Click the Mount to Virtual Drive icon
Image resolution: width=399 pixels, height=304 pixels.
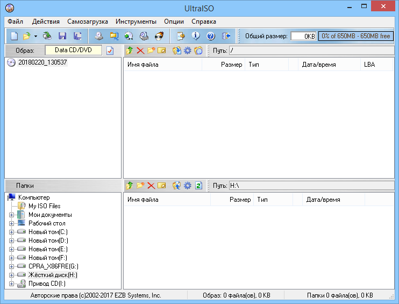pos(144,36)
